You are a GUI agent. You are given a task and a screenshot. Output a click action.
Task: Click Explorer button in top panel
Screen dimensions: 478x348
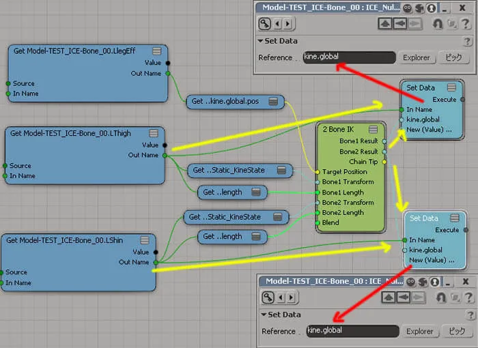click(416, 57)
